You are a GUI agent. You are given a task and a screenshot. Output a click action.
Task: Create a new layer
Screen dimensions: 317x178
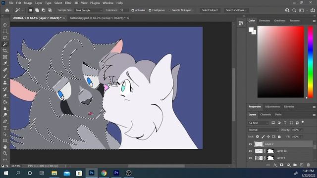point(302,165)
